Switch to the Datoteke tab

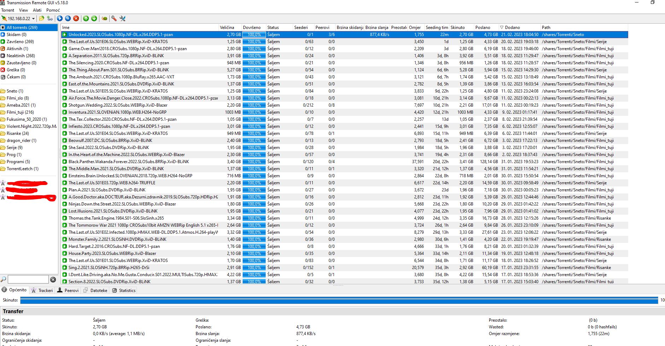(x=95, y=290)
